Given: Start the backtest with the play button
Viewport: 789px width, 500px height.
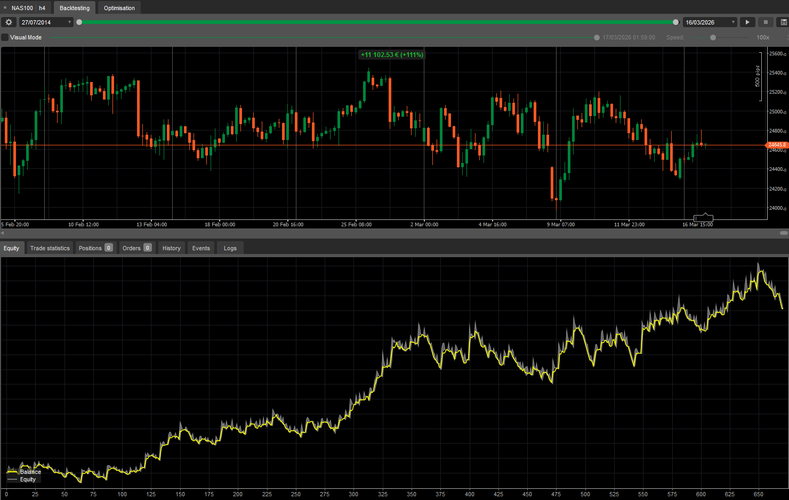Looking at the screenshot, I should pyautogui.click(x=747, y=22).
